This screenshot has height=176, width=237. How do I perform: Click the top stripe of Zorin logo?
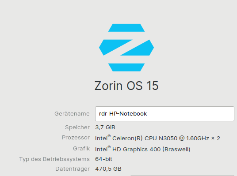click(126, 28)
